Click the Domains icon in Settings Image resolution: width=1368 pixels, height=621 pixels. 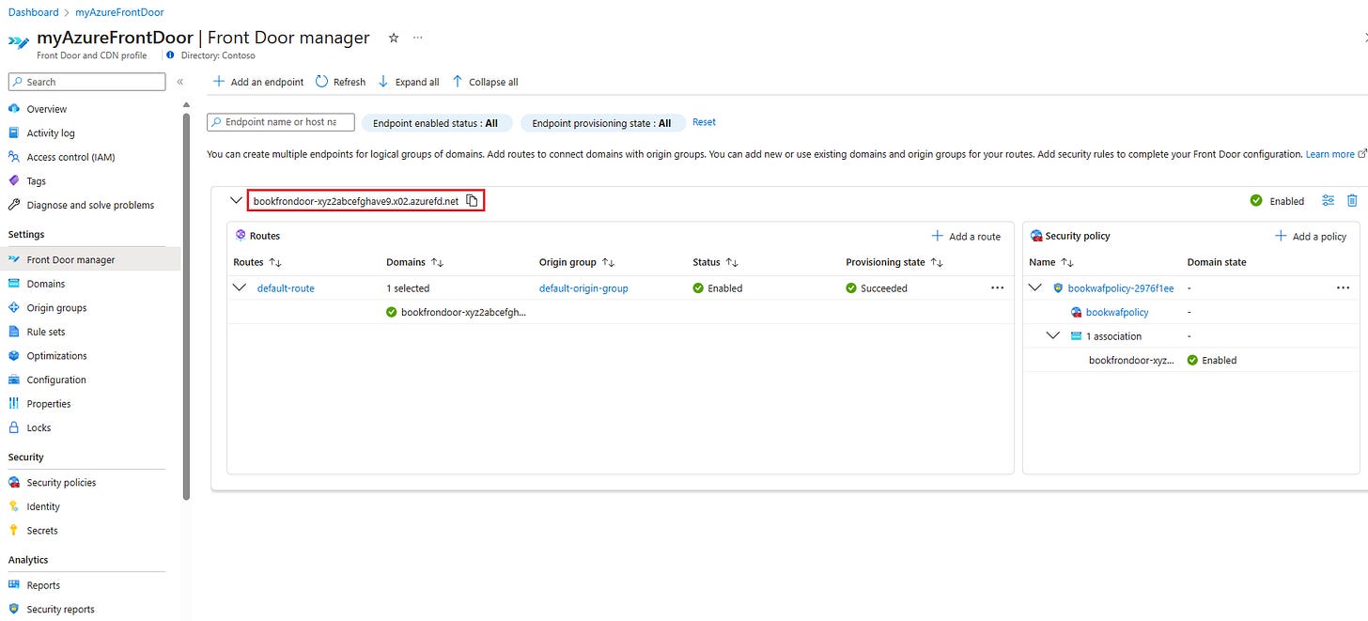click(x=14, y=284)
